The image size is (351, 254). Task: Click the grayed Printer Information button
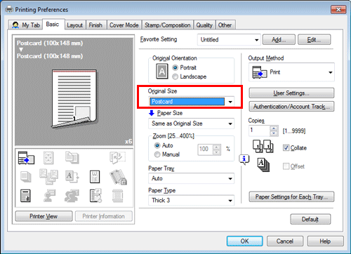(104, 216)
